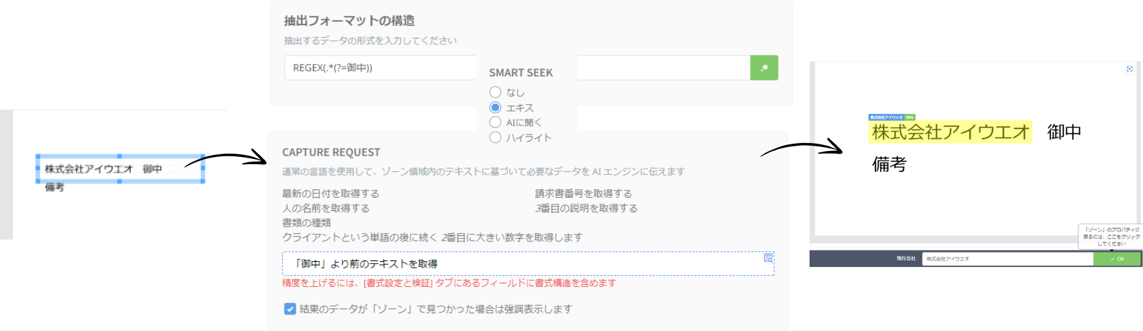Click the focus icon at the preview's top-right corner
Viewport: 1143px width, 331px height.
click(1130, 69)
